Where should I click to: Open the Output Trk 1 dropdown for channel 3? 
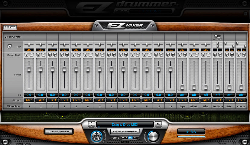click(53, 100)
